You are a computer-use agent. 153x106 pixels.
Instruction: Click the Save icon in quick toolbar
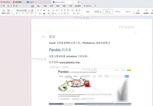(8, 6)
